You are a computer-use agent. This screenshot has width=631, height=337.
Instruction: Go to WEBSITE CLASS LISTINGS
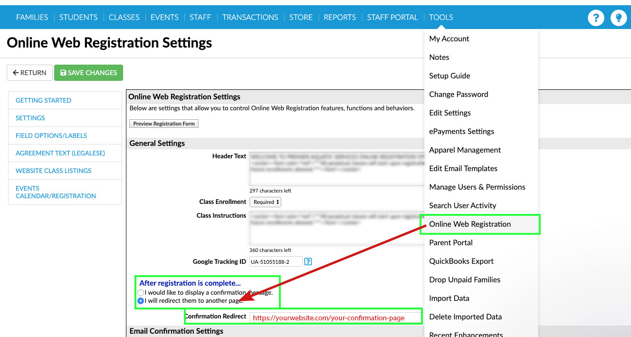(54, 171)
